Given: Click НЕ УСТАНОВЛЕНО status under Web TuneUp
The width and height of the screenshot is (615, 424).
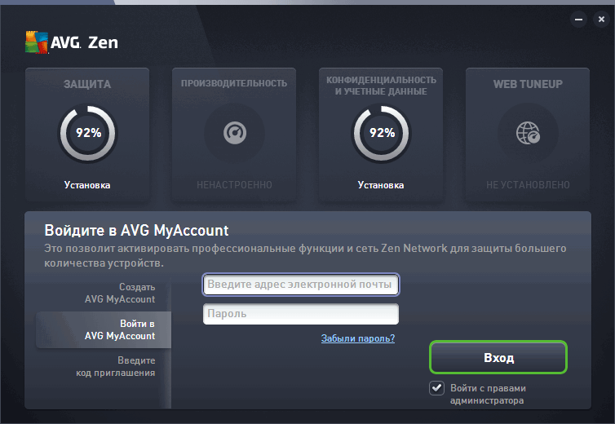Looking at the screenshot, I should pos(528,185).
